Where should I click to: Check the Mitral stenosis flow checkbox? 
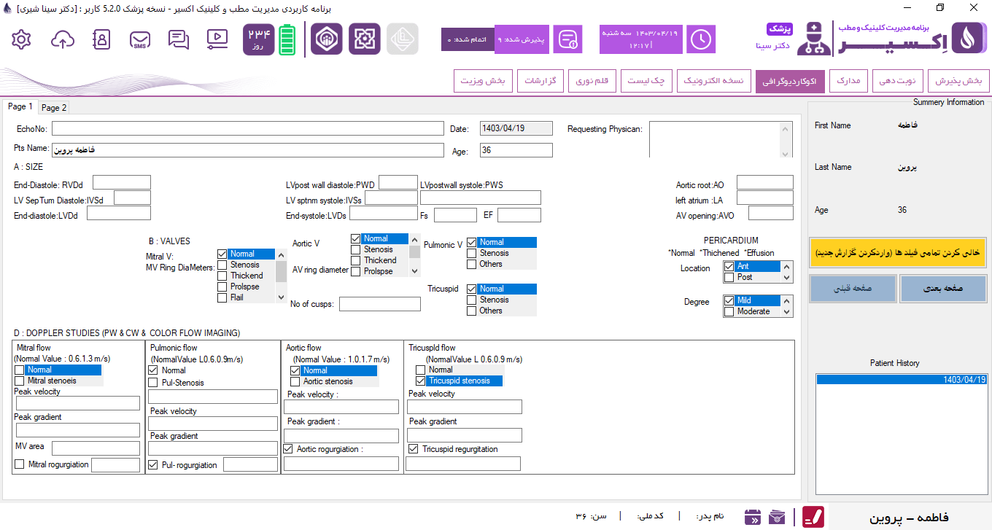(x=20, y=381)
